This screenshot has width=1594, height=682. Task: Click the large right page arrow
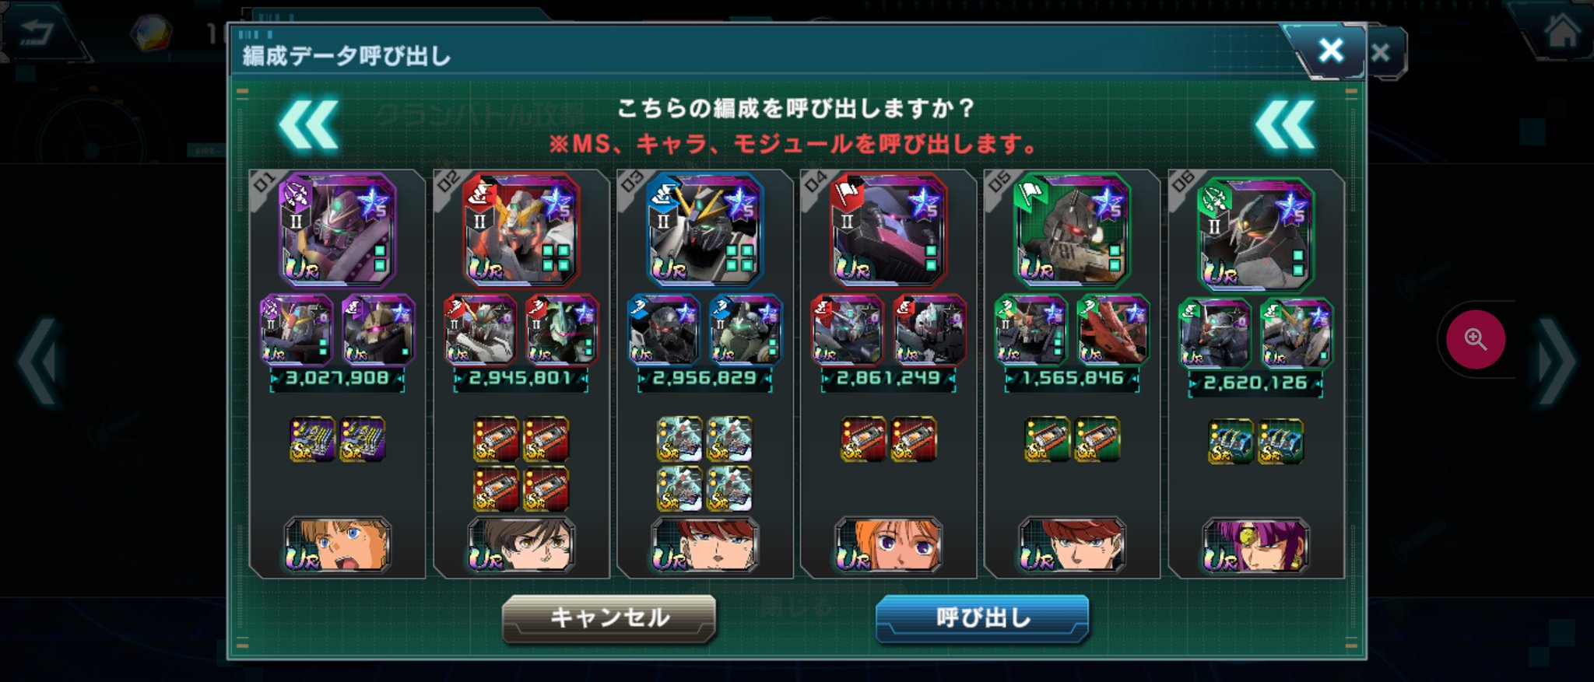tap(1556, 362)
